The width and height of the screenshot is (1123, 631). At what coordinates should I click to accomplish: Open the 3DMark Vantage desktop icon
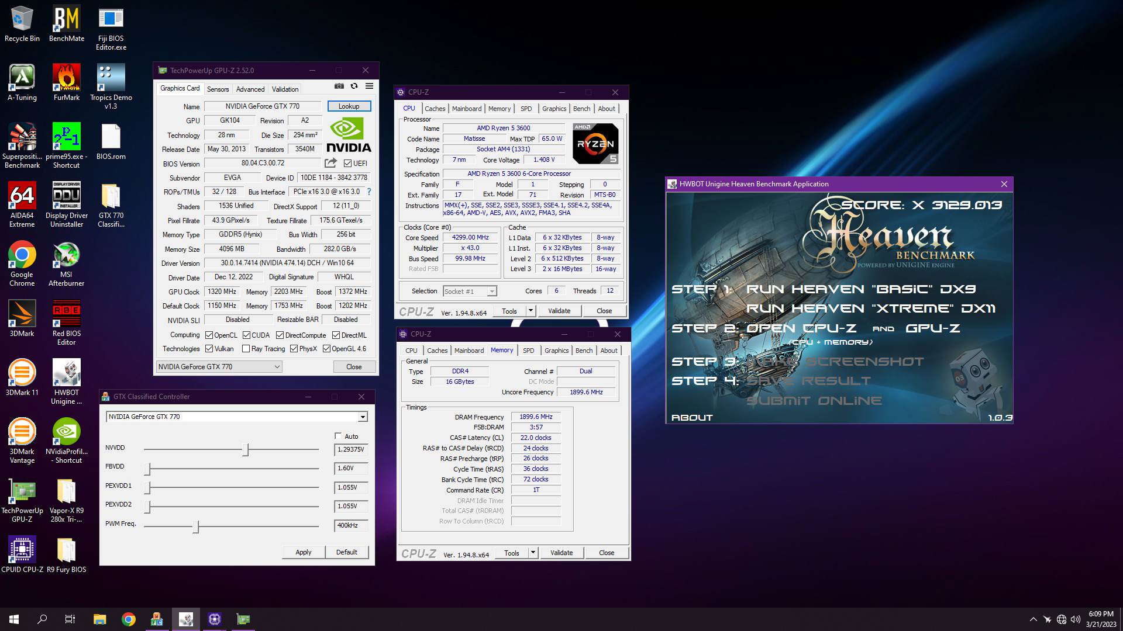pos(22,441)
